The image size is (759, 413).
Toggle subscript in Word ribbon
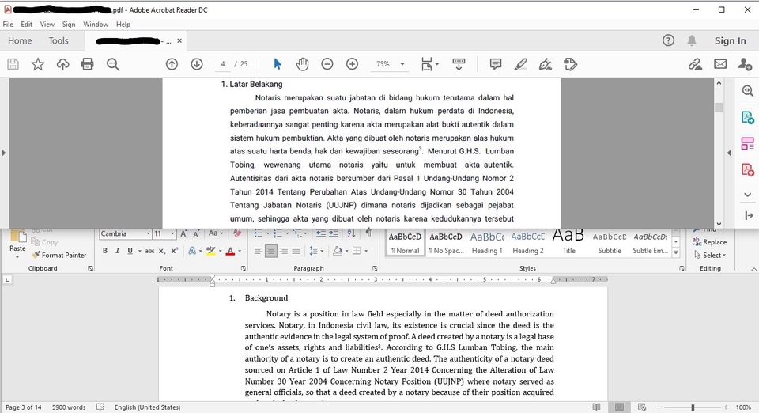pos(162,251)
